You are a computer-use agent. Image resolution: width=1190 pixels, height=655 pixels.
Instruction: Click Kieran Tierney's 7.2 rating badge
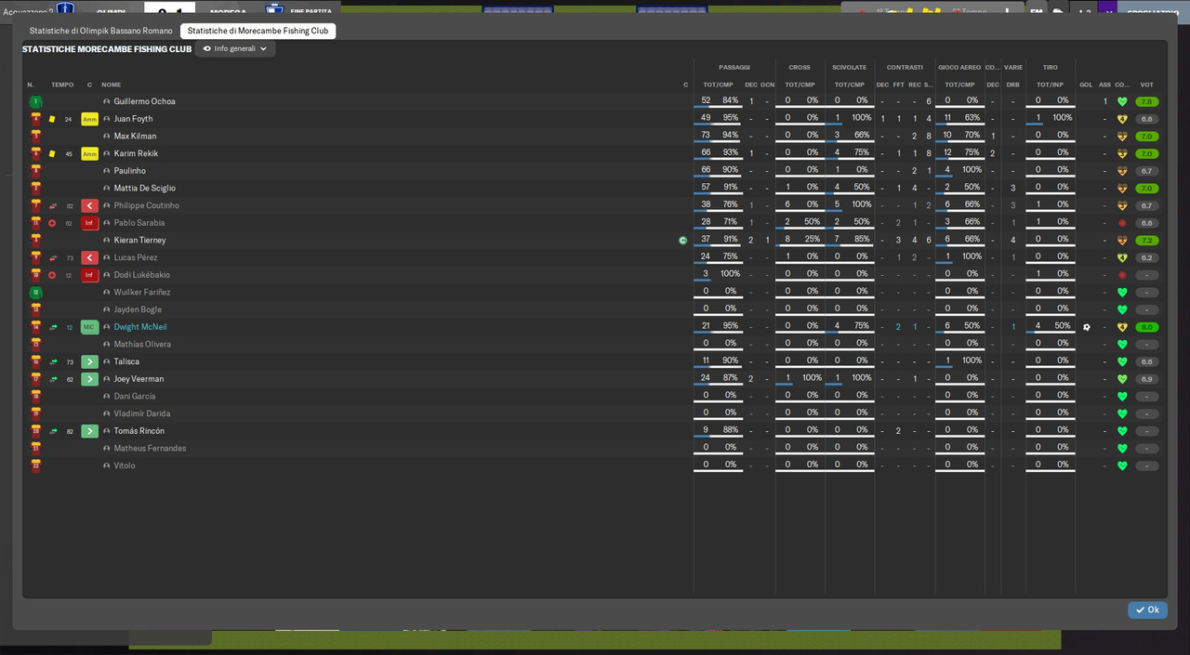point(1147,240)
